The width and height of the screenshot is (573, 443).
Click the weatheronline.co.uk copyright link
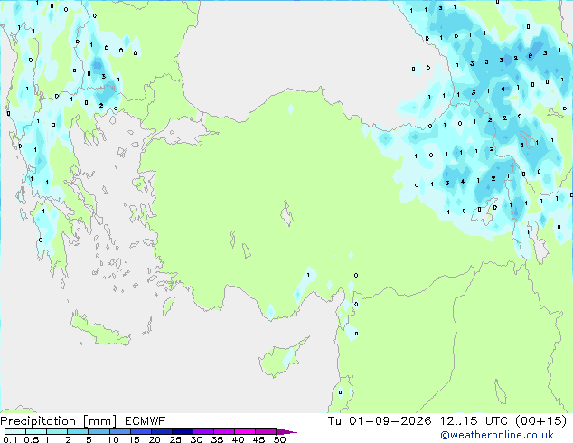pos(496,435)
